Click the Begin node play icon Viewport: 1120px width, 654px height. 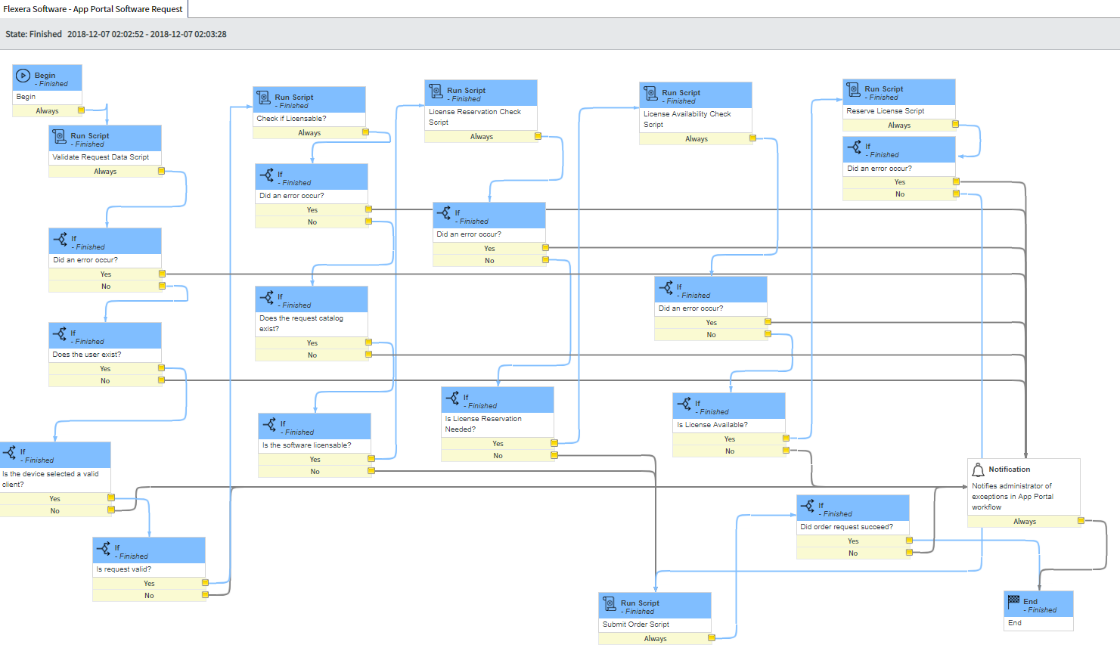tap(23, 76)
